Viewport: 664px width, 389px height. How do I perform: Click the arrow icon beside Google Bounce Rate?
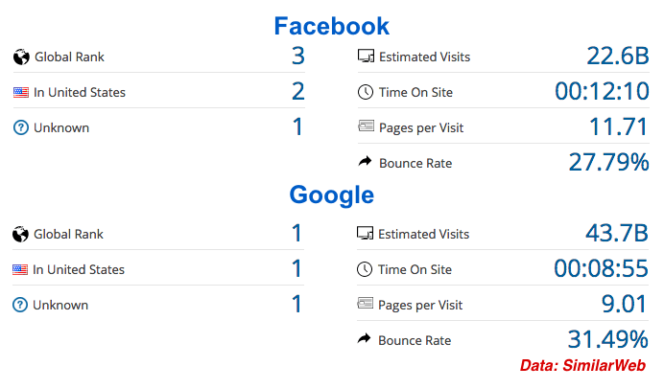point(364,339)
